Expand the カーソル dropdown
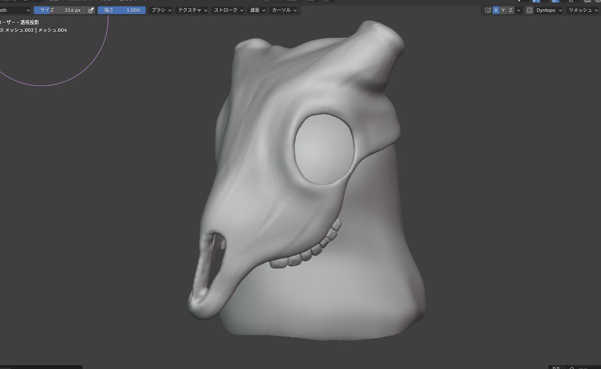Screen dimensions: 601x369 [x=284, y=10]
